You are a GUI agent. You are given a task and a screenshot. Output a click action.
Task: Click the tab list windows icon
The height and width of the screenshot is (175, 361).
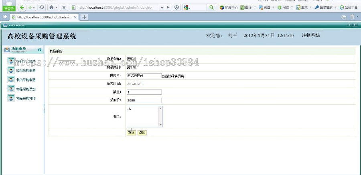coord(344,17)
